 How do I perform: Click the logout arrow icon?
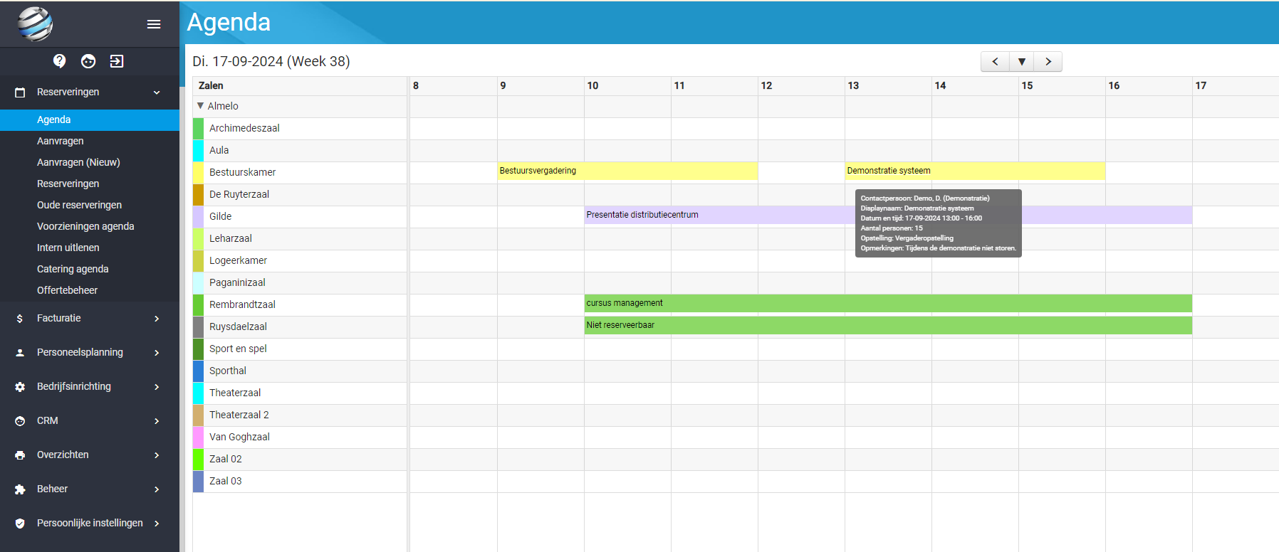(x=117, y=61)
